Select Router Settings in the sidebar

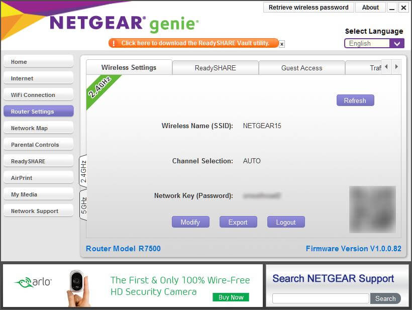point(39,111)
